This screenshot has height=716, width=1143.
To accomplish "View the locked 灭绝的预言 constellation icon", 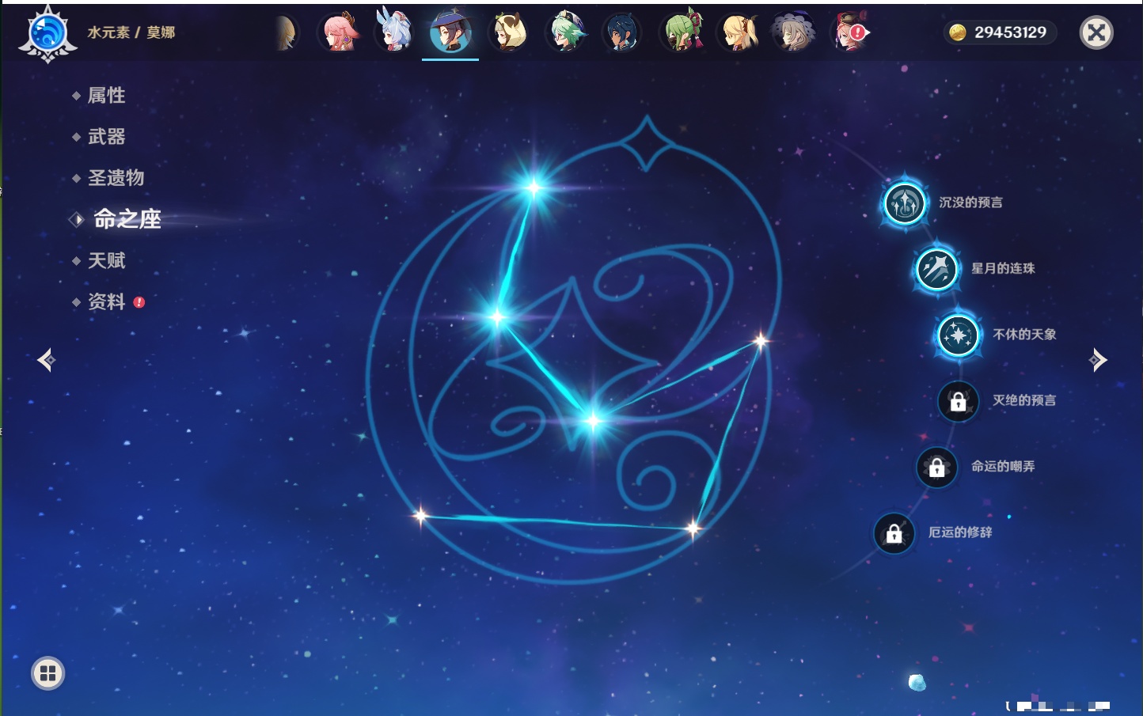I will [958, 401].
